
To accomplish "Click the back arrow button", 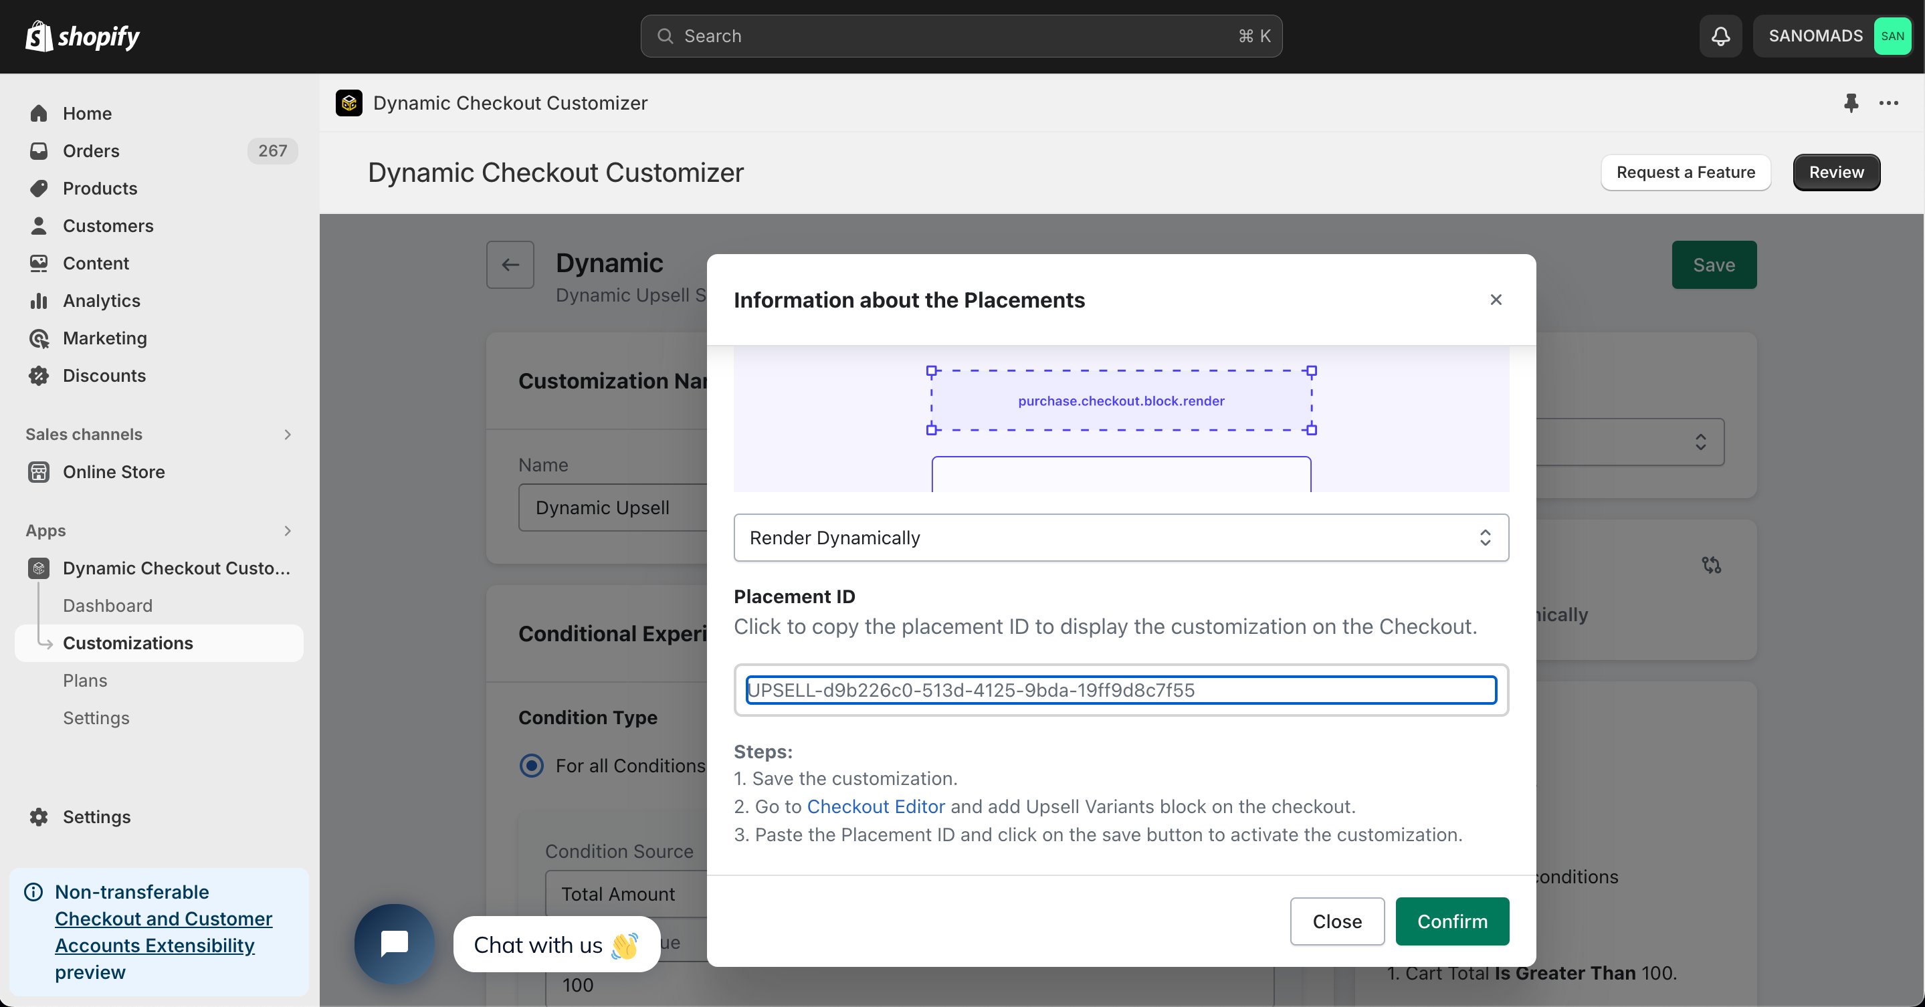I will [510, 264].
